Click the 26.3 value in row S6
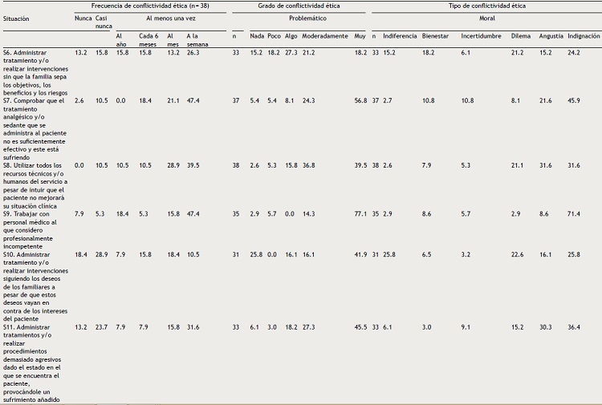 [x=193, y=53]
